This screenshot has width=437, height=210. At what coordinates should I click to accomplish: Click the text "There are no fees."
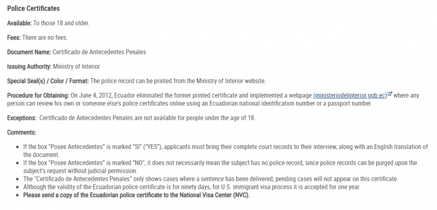coord(45,38)
